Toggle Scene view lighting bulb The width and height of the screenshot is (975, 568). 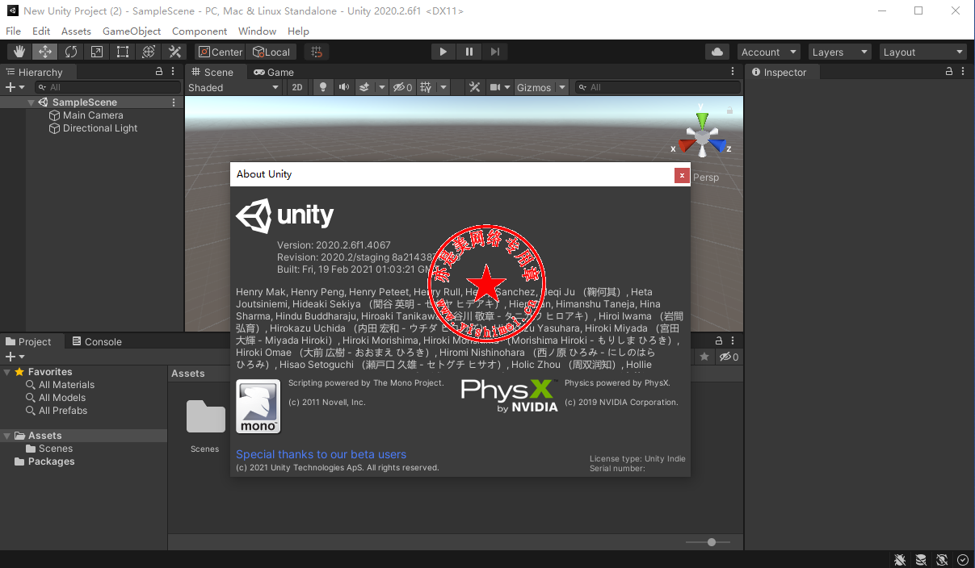point(323,87)
